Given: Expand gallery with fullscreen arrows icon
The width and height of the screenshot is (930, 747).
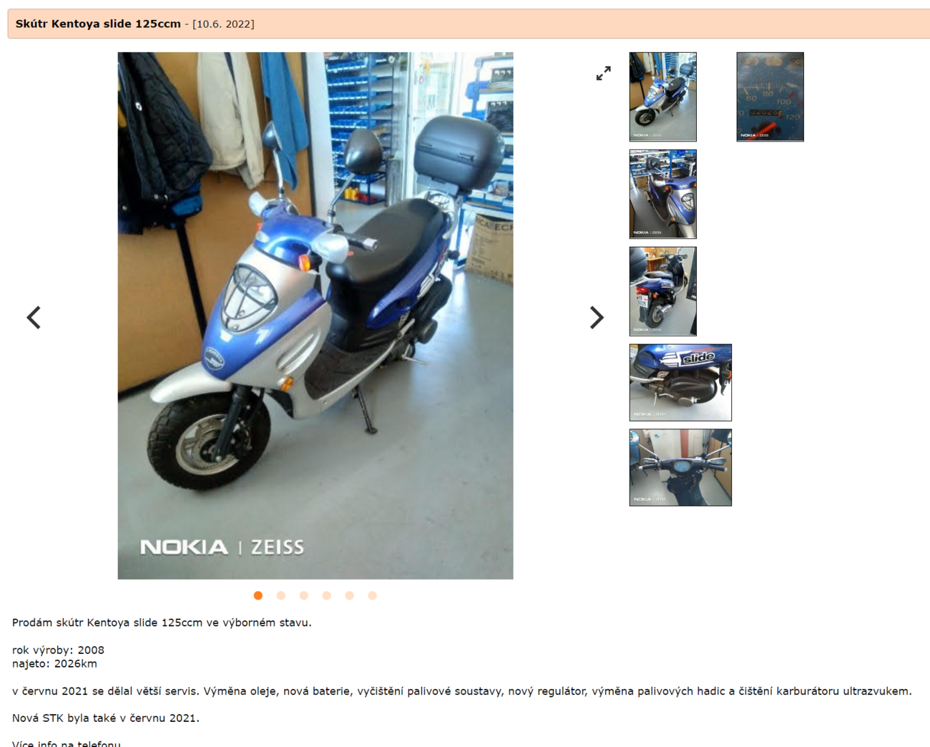Looking at the screenshot, I should pos(604,73).
